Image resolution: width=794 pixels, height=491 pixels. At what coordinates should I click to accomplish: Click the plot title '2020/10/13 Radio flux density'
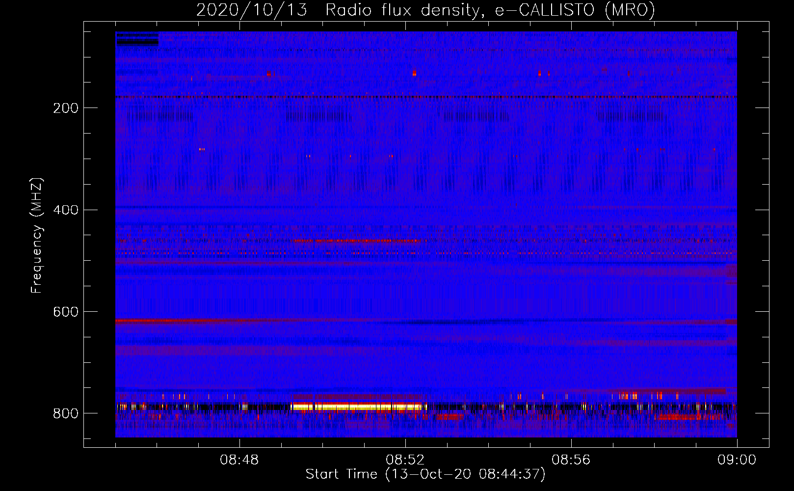[x=425, y=10]
